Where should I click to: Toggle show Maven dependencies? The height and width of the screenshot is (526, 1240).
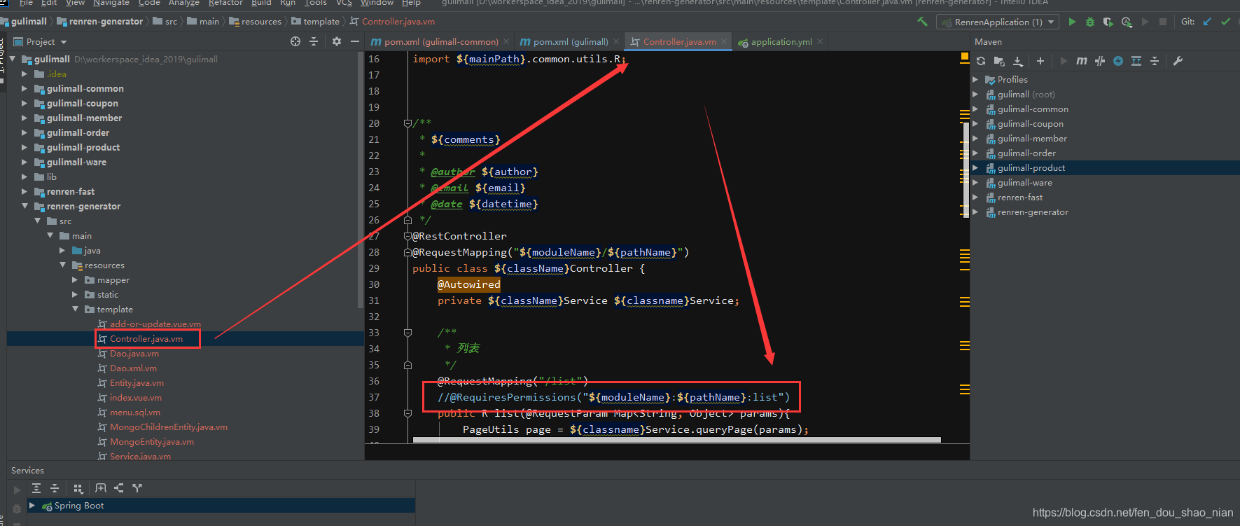click(x=1136, y=61)
